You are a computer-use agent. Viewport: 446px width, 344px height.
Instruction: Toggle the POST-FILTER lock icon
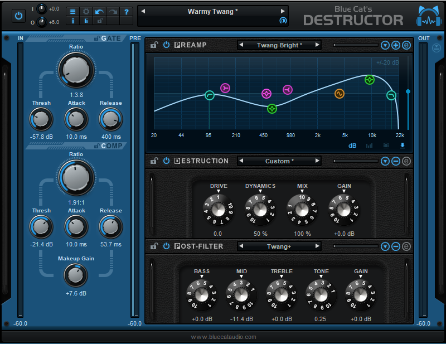click(154, 246)
